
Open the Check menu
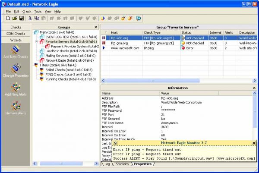coord(27,11)
